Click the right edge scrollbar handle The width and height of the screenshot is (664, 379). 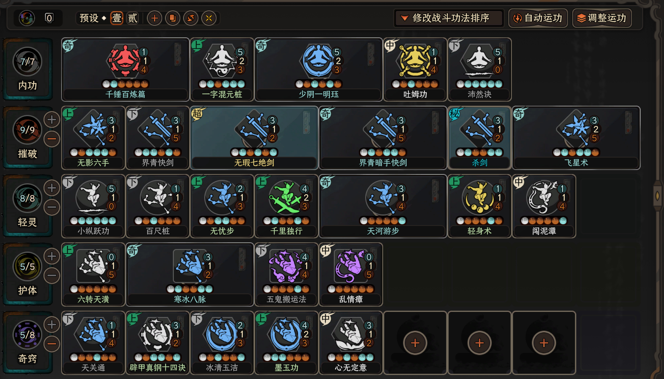pyautogui.click(x=658, y=196)
